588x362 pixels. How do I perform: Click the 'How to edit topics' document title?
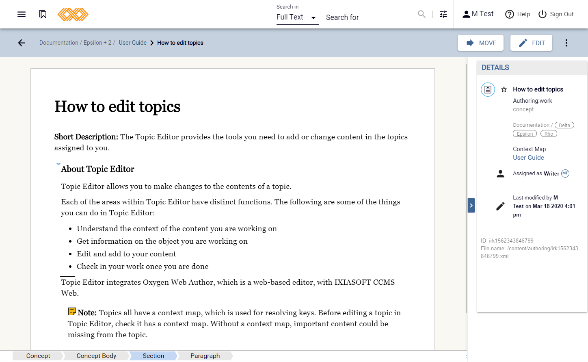tap(117, 106)
